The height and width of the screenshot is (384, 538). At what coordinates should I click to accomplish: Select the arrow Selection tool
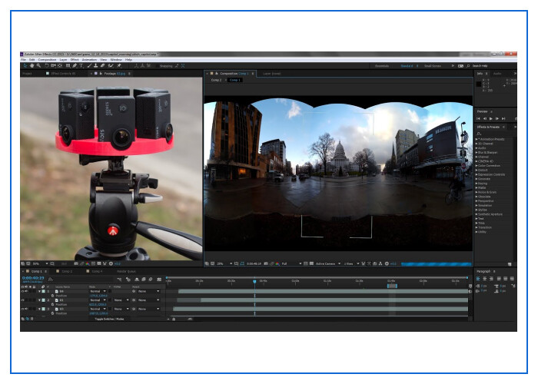point(25,65)
